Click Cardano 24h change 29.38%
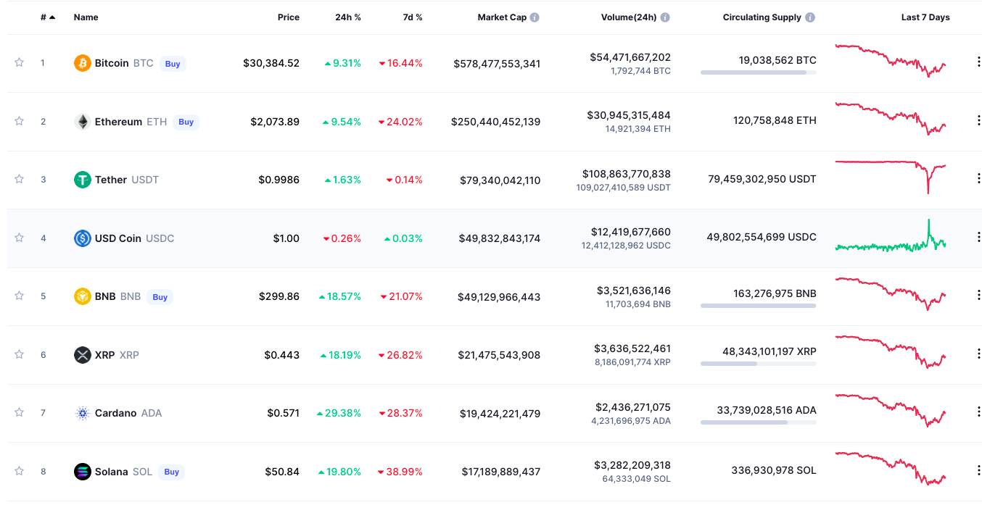This screenshot has width=982, height=505. tap(339, 413)
